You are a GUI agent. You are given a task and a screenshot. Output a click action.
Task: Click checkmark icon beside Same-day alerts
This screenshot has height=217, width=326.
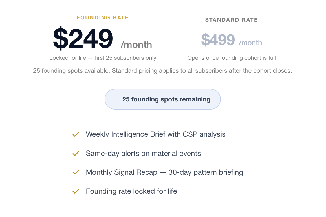click(x=76, y=154)
